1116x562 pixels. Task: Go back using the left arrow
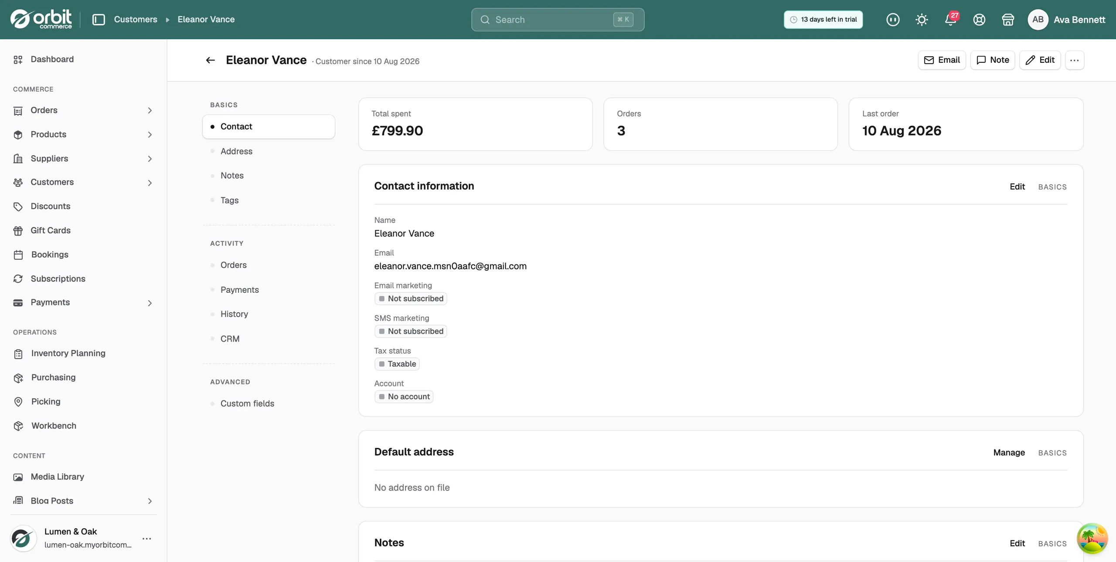(x=211, y=60)
